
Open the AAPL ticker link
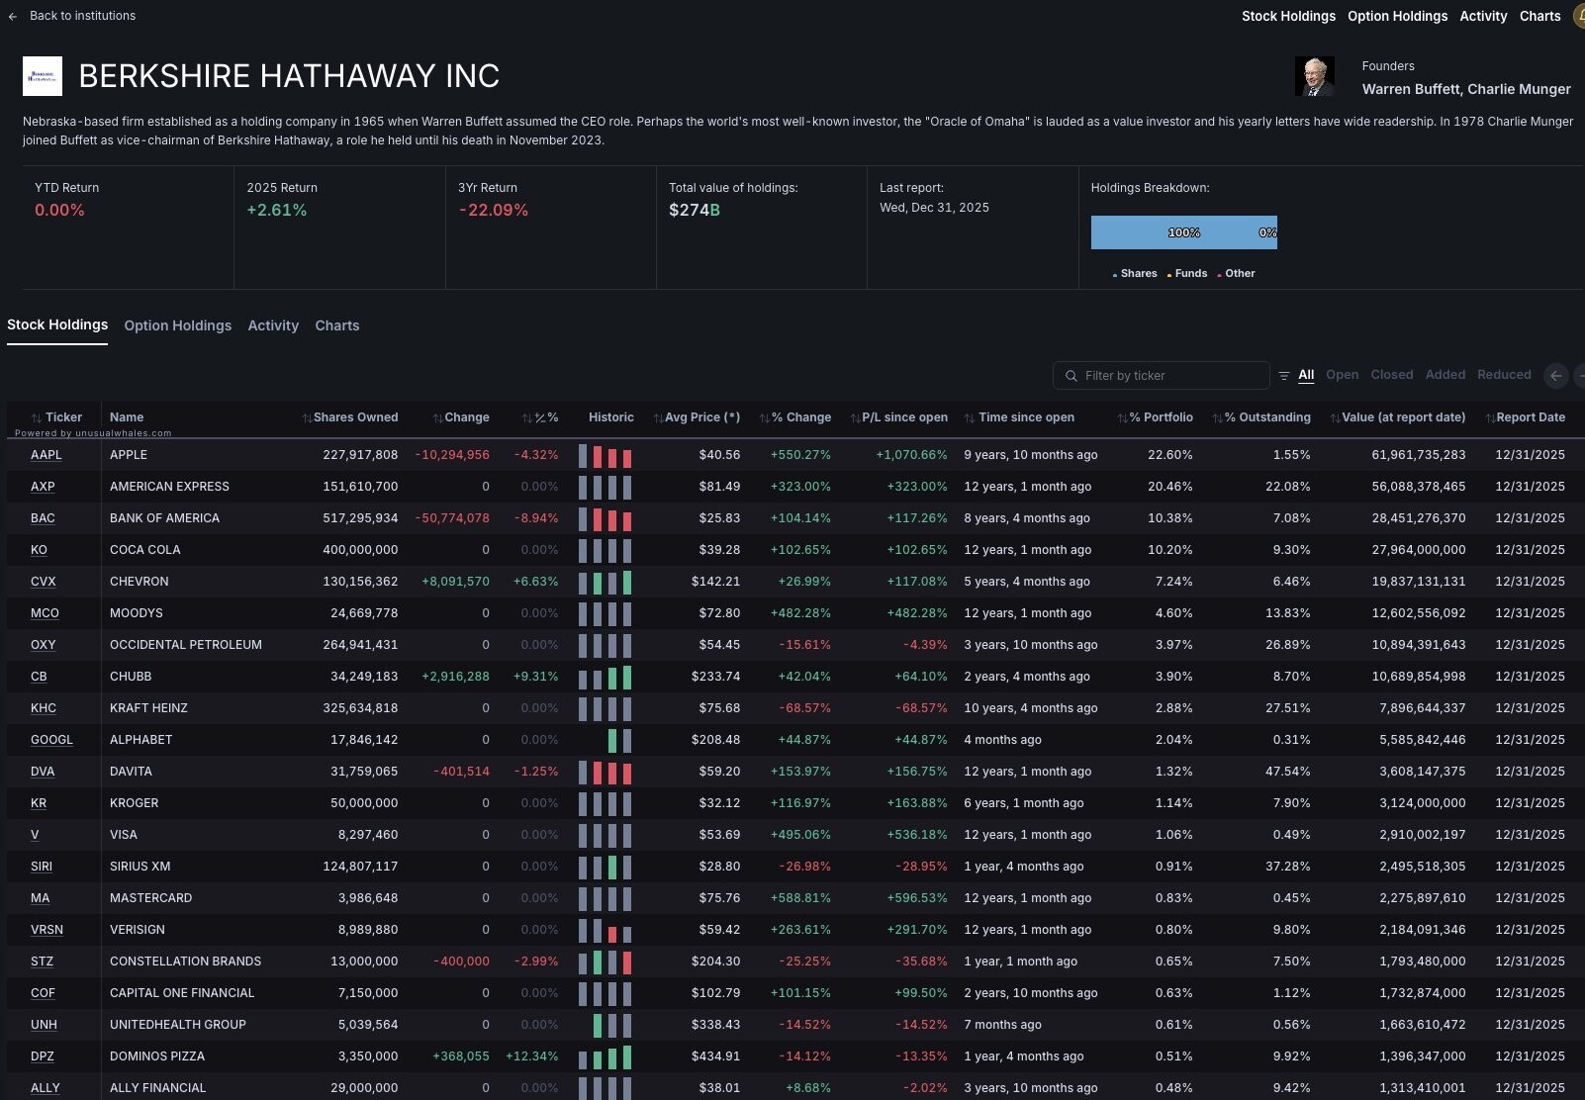[x=47, y=455]
